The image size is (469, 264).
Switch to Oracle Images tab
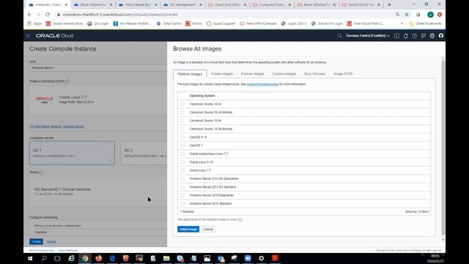tap(221, 73)
